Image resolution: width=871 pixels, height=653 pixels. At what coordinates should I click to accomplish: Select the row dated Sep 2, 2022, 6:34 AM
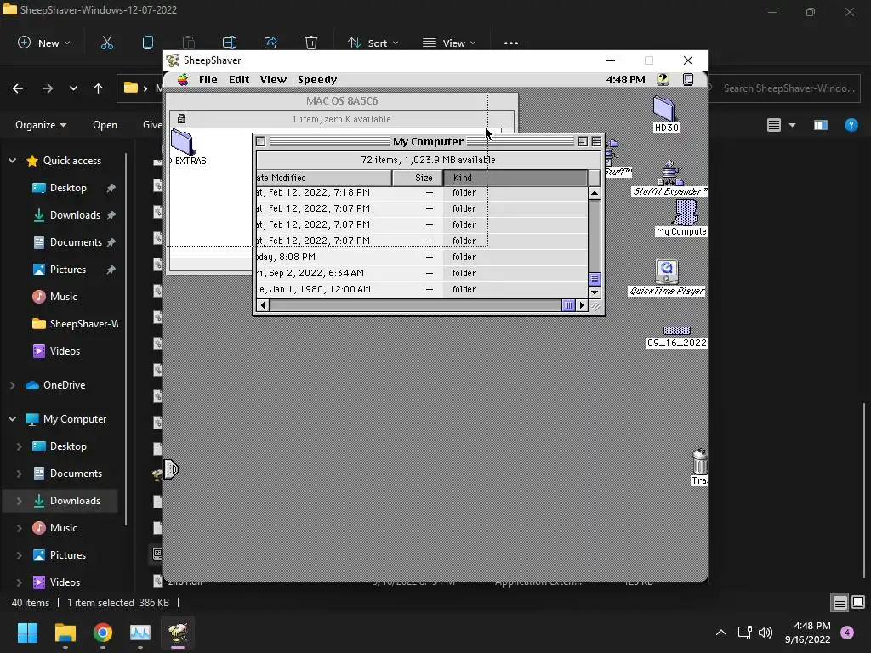tap(422, 273)
